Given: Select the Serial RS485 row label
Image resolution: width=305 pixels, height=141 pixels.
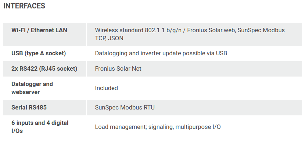Looking at the screenshot, I should pos(29,107).
